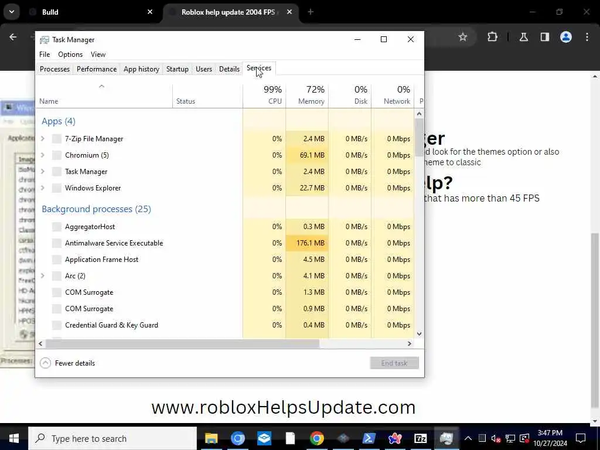600x450 pixels.
Task: Show hidden system tray icons
Action: (x=468, y=438)
